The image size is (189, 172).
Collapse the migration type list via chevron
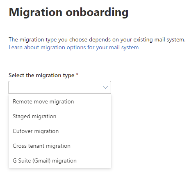click(105, 87)
